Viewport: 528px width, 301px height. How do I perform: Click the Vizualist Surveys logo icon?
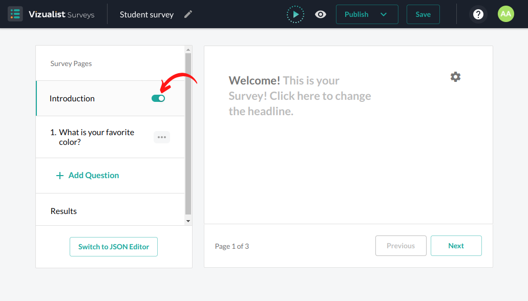tap(15, 14)
